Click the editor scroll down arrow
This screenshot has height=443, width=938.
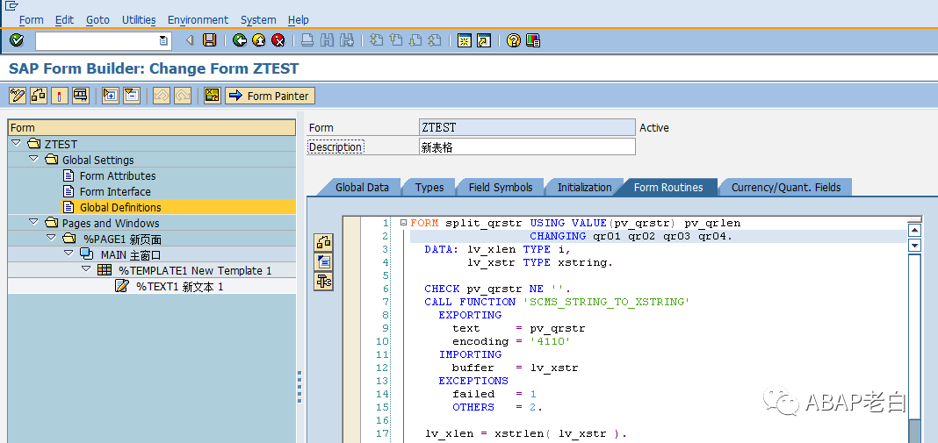point(913,245)
